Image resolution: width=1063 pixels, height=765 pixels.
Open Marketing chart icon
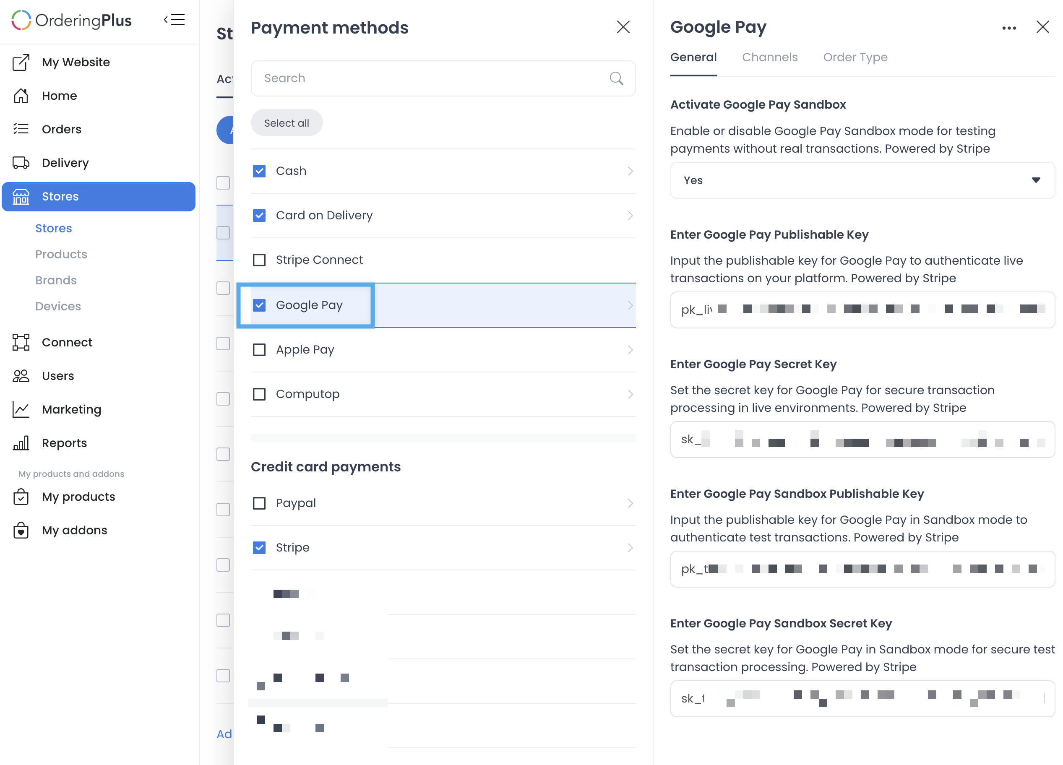[x=21, y=409]
